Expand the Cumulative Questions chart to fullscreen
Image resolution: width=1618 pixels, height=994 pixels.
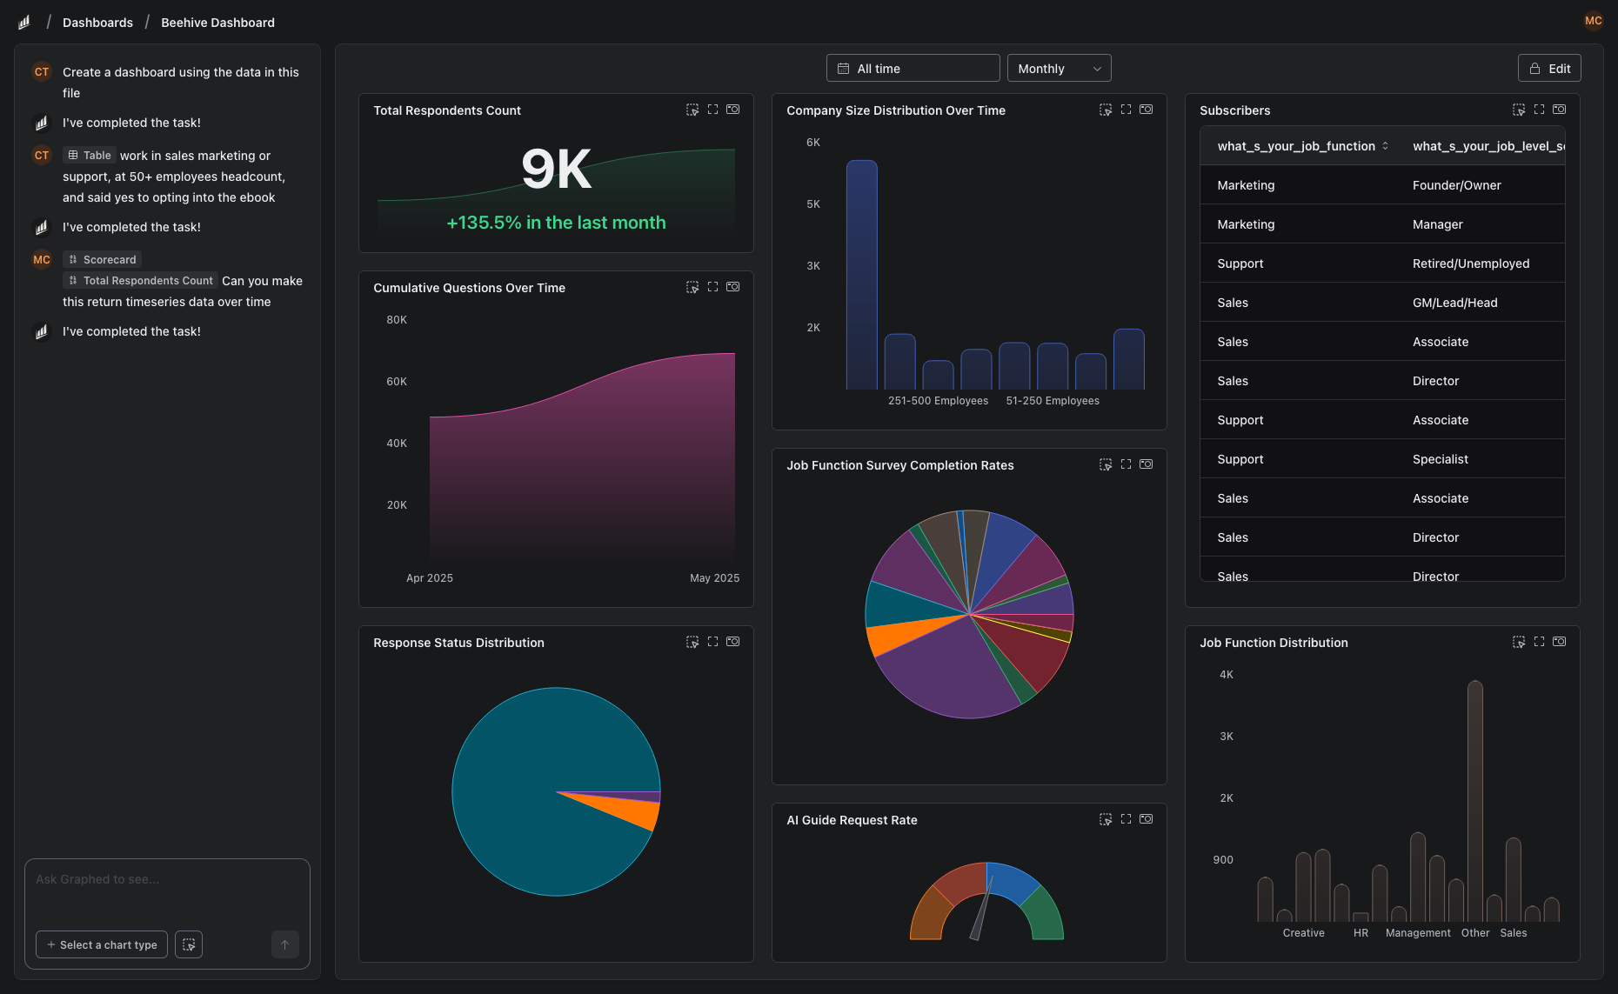pyautogui.click(x=713, y=287)
